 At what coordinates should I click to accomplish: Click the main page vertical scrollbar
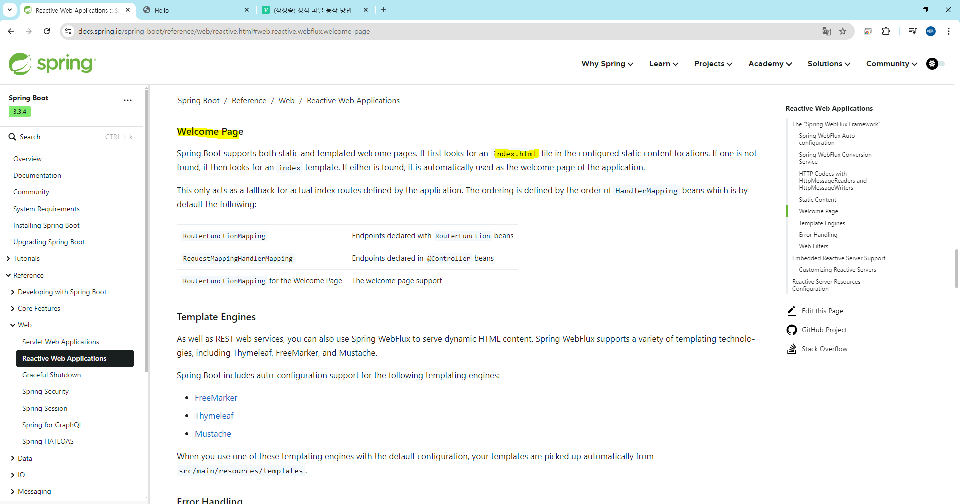pos(957,269)
